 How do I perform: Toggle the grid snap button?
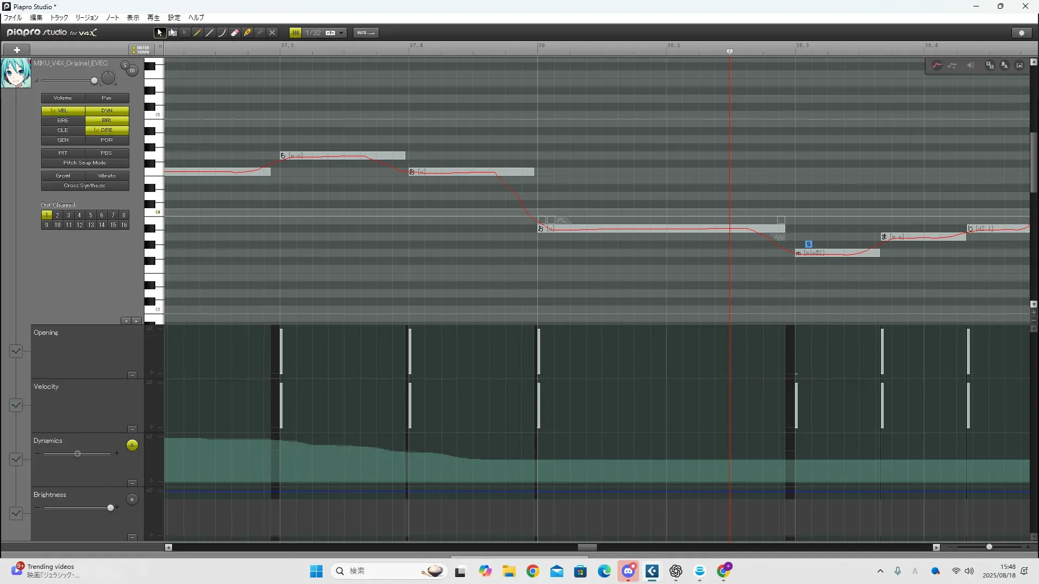295,33
